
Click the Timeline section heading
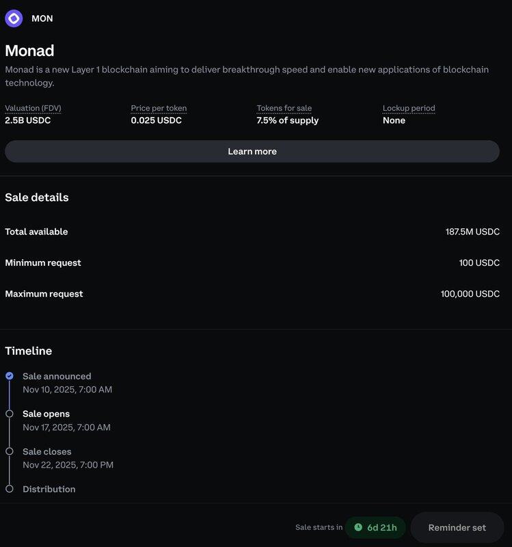pyautogui.click(x=29, y=351)
